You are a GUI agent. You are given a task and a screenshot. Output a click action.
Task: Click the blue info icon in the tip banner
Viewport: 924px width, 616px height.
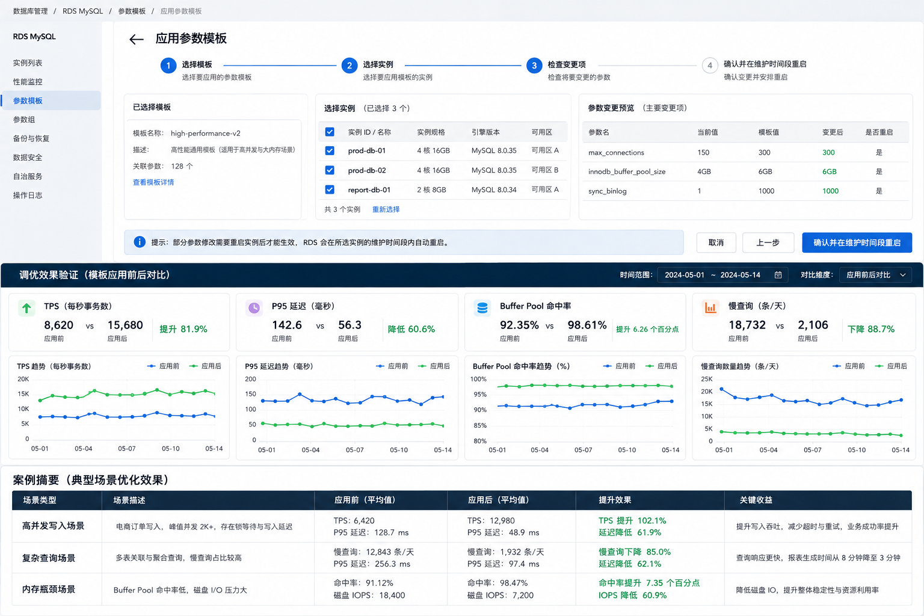140,242
